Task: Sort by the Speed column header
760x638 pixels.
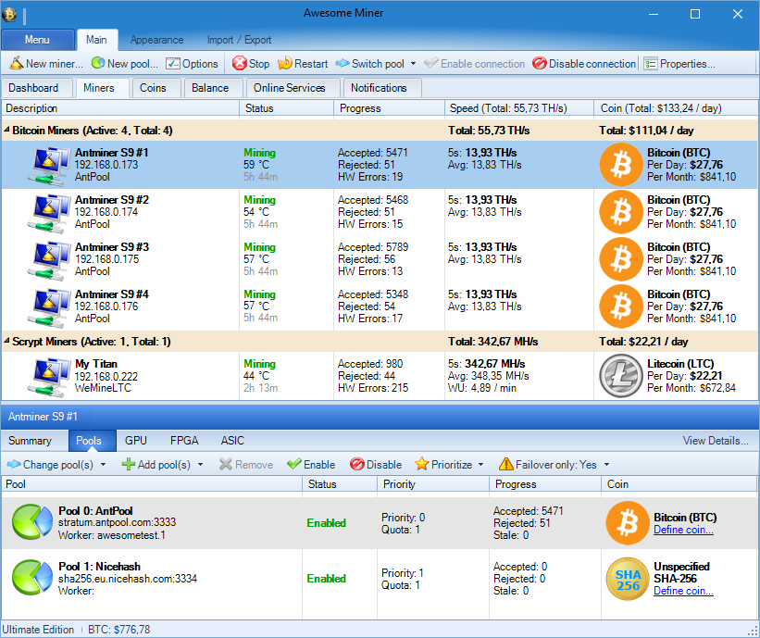Action: [x=518, y=108]
